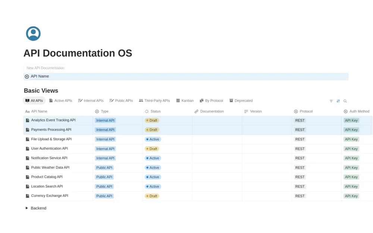
Task: Open the Deprecated view tab
Action: pyautogui.click(x=241, y=100)
